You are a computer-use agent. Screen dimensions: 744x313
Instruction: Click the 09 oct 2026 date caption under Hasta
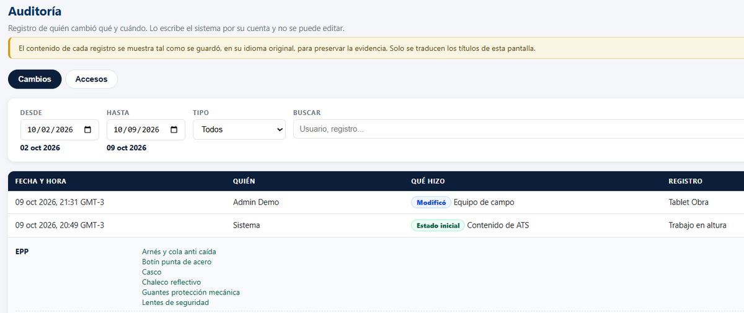(x=126, y=148)
